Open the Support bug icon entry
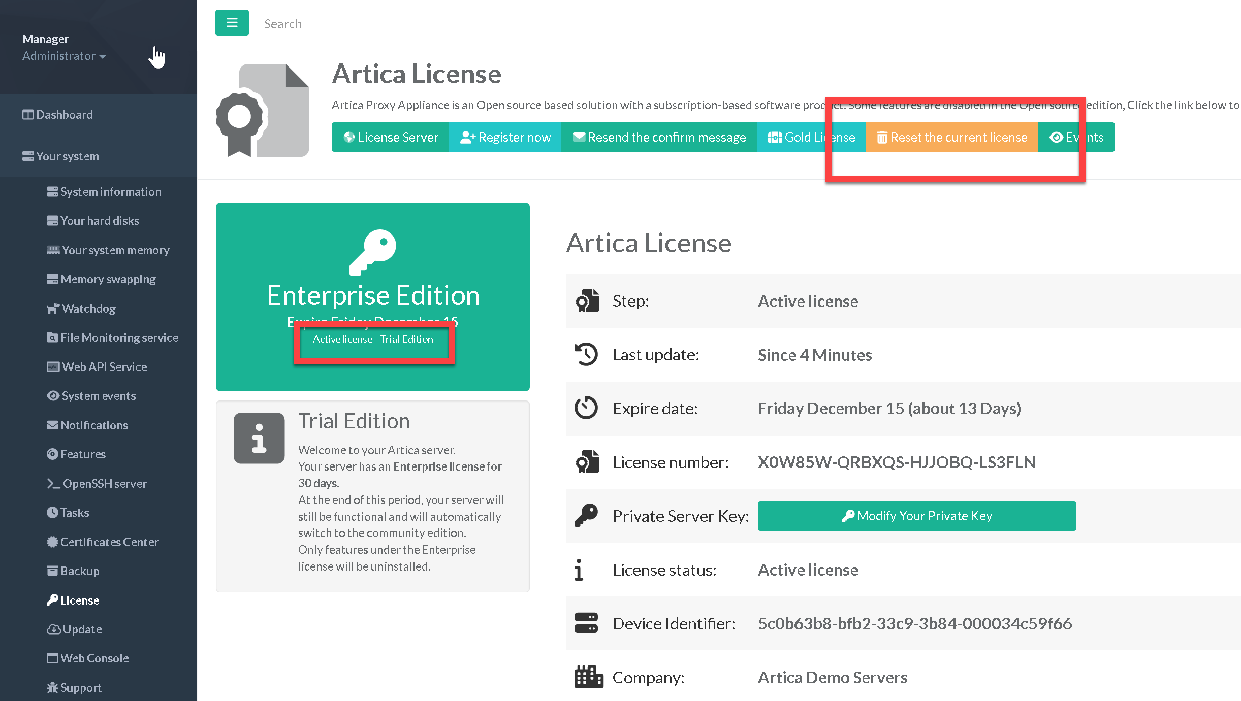This screenshot has width=1241, height=701. pos(52,688)
